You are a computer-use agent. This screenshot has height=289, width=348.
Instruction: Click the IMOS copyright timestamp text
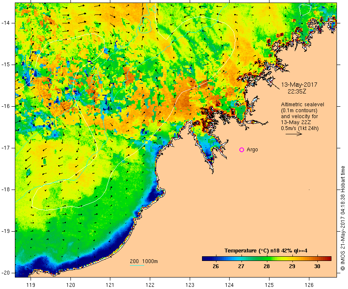coord(343,218)
